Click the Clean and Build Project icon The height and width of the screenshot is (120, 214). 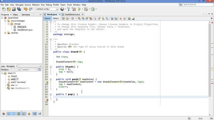74,9
